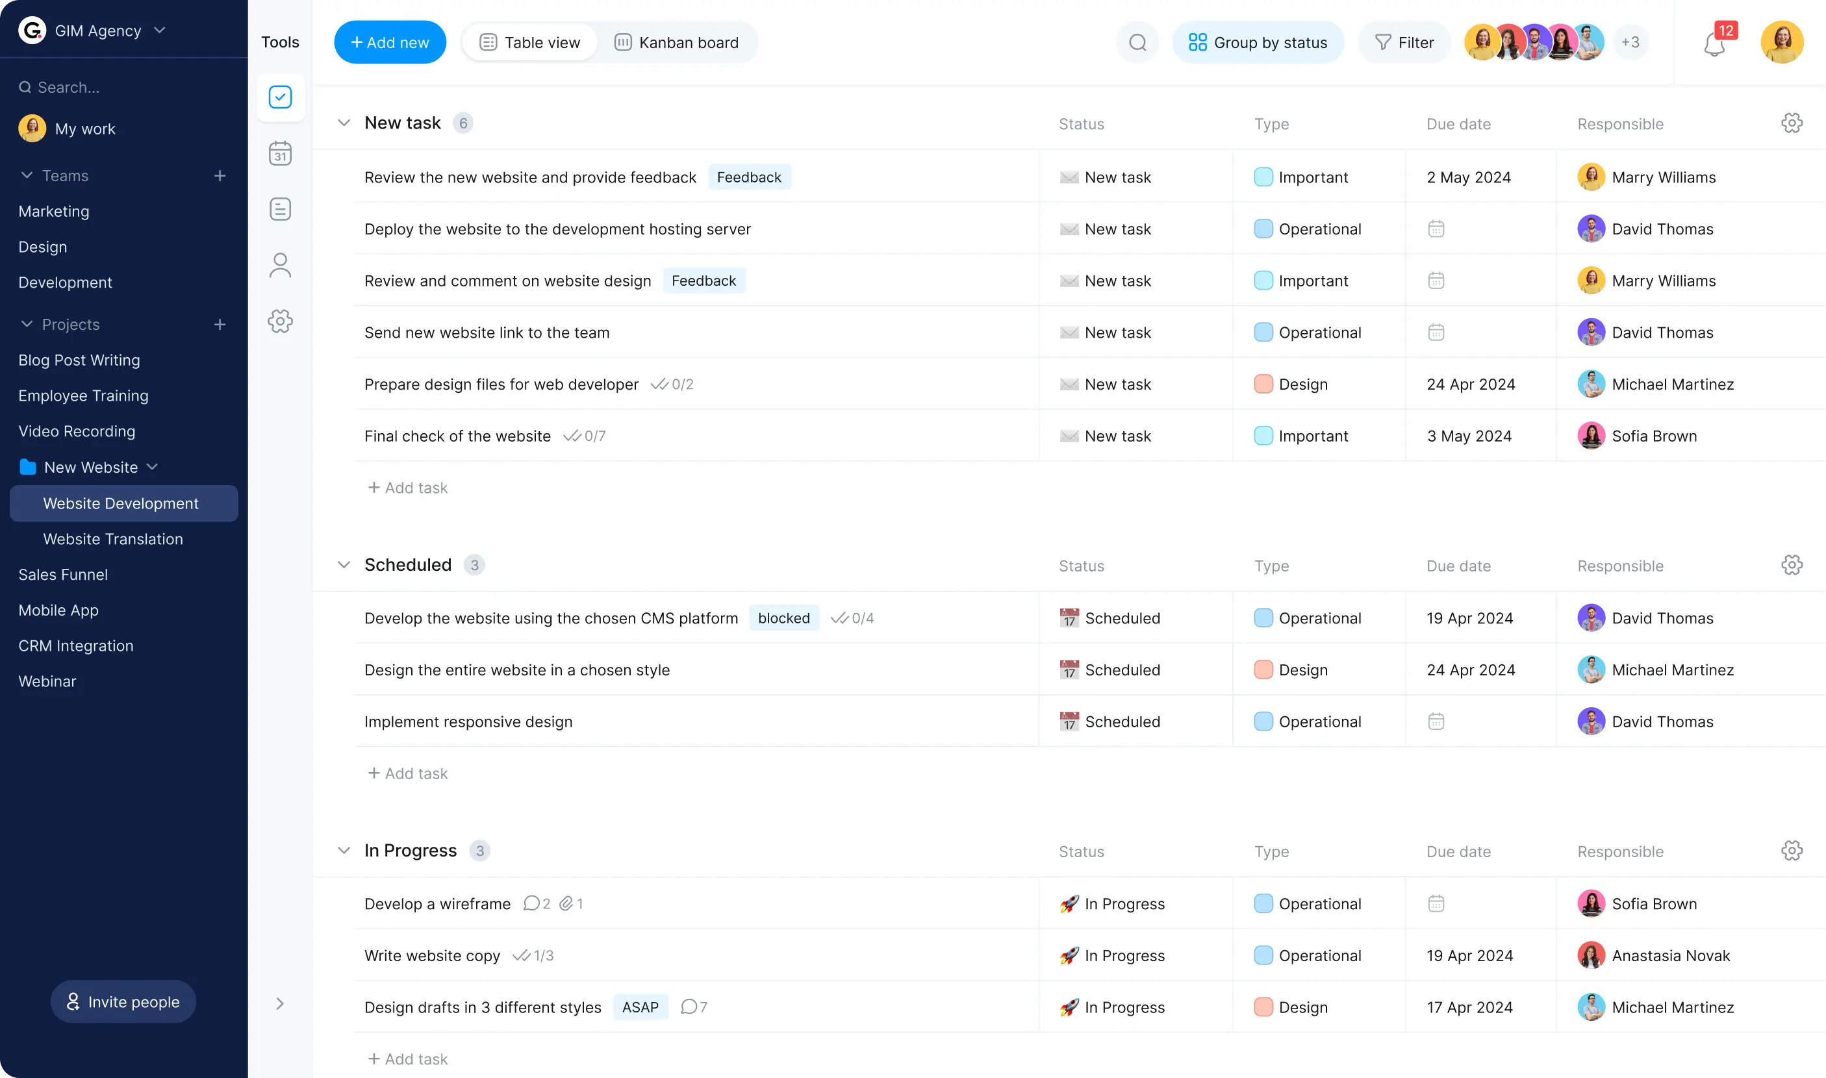Open the New task group settings gear

(x=1791, y=123)
